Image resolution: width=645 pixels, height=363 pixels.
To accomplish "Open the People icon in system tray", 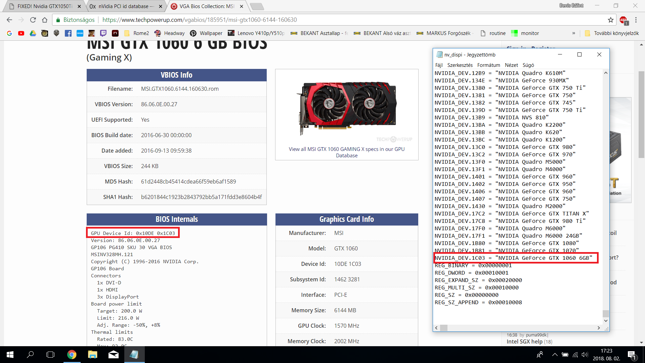I will 540,355.
